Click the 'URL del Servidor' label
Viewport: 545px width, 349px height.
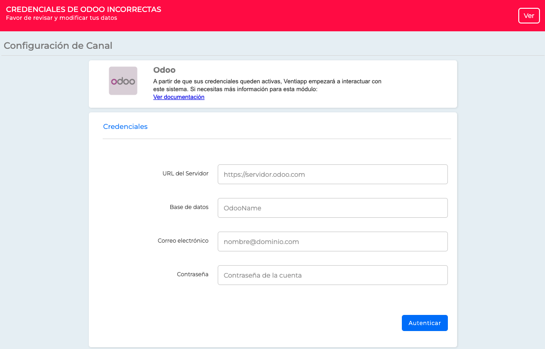coord(185,174)
